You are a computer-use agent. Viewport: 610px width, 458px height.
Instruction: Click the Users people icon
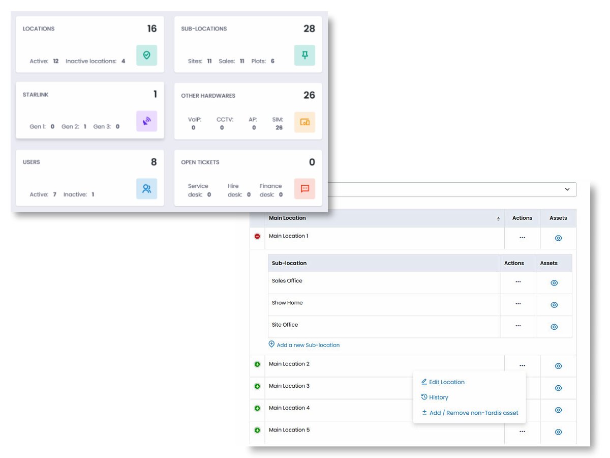(x=146, y=189)
